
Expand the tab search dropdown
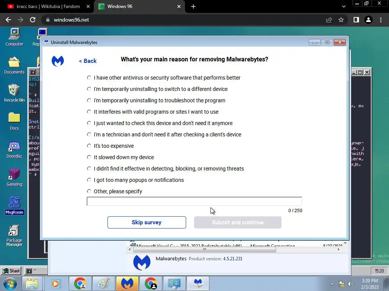(343, 6)
